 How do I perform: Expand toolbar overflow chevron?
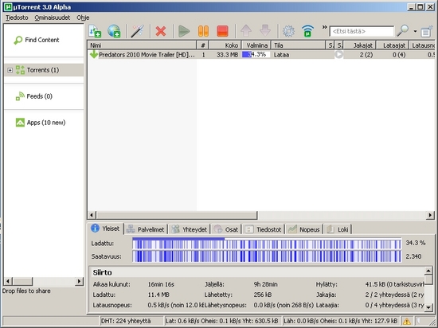tap(324, 27)
